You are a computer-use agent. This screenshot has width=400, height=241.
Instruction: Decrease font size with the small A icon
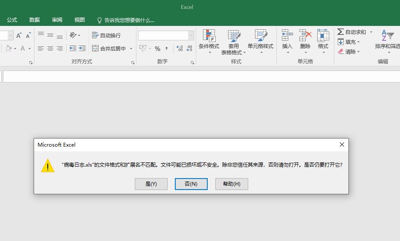click(x=28, y=35)
